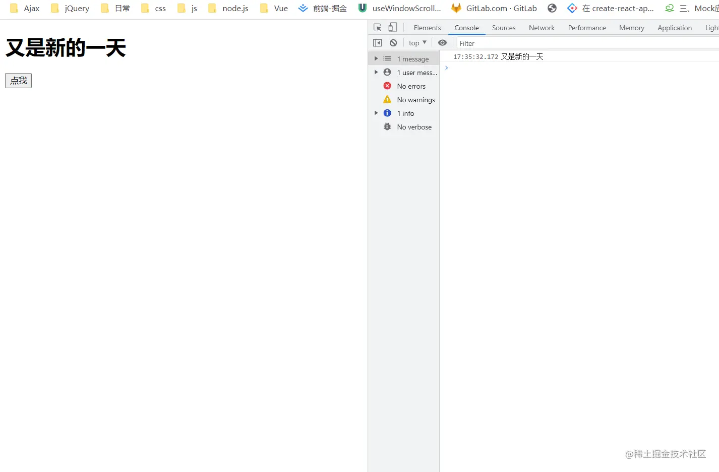Open the css bookmark folder
719x472 pixels.
154,8
